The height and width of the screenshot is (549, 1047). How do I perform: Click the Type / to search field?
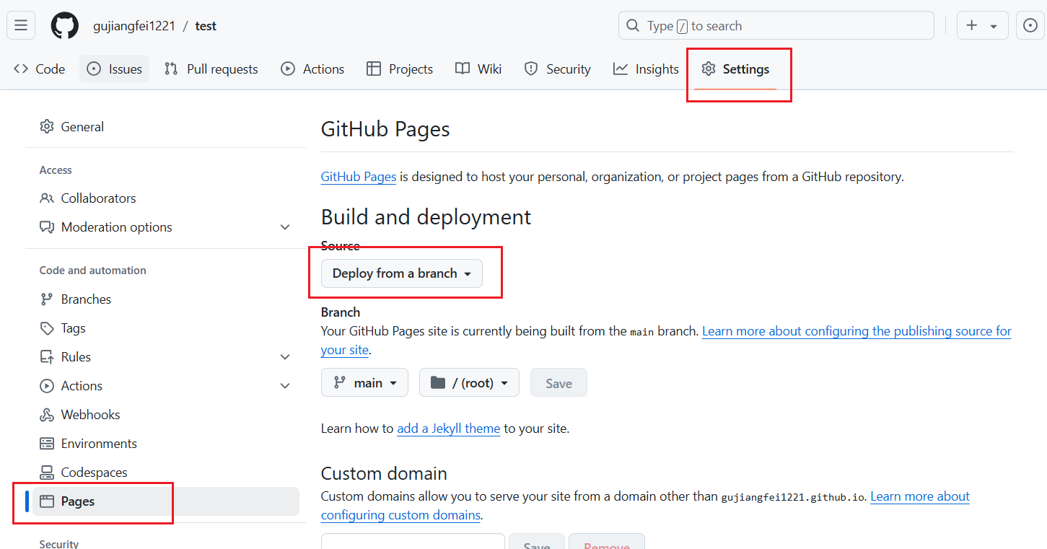(x=776, y=26)
